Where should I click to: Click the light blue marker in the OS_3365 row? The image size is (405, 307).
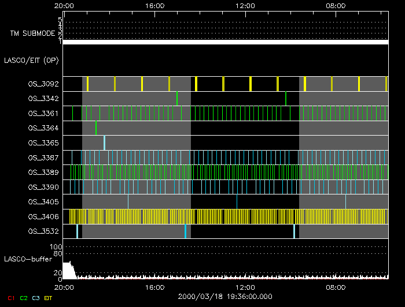coord(104,143)
